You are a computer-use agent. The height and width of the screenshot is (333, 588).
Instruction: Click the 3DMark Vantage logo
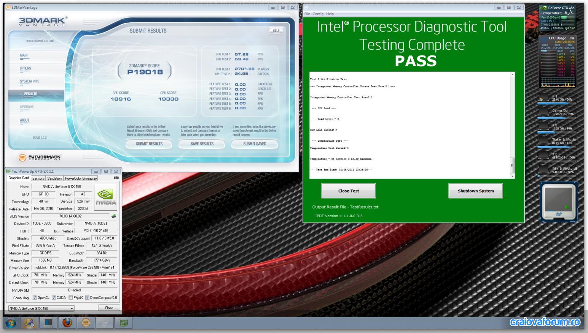point(43,21)
